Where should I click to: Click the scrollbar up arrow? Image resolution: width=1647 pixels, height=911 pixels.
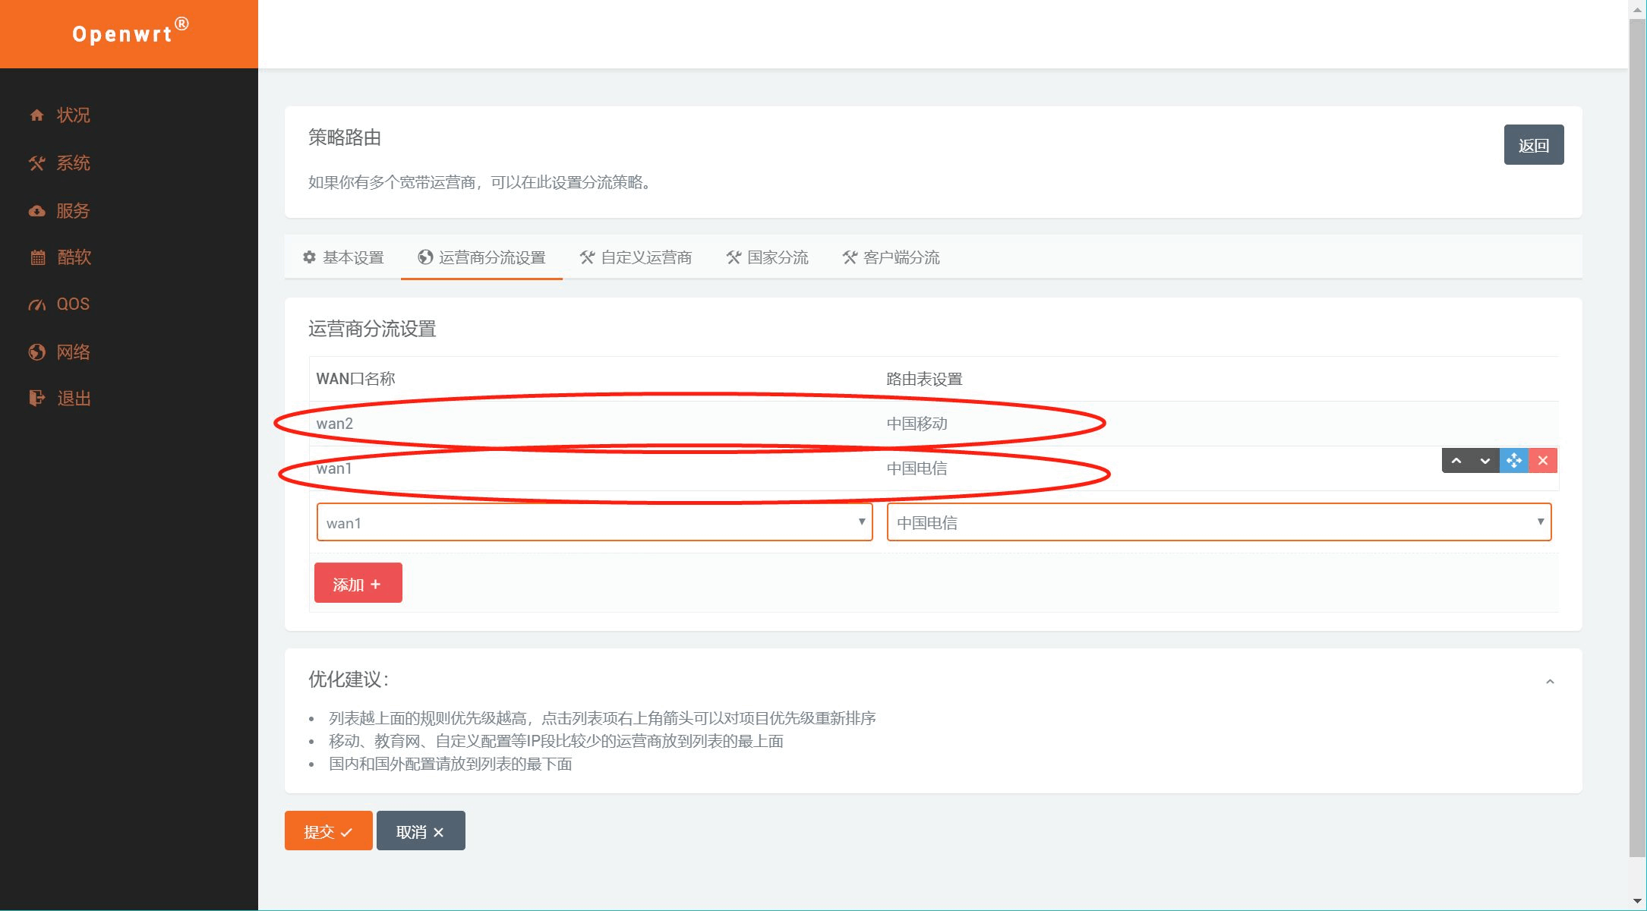tap(1637, 8)
